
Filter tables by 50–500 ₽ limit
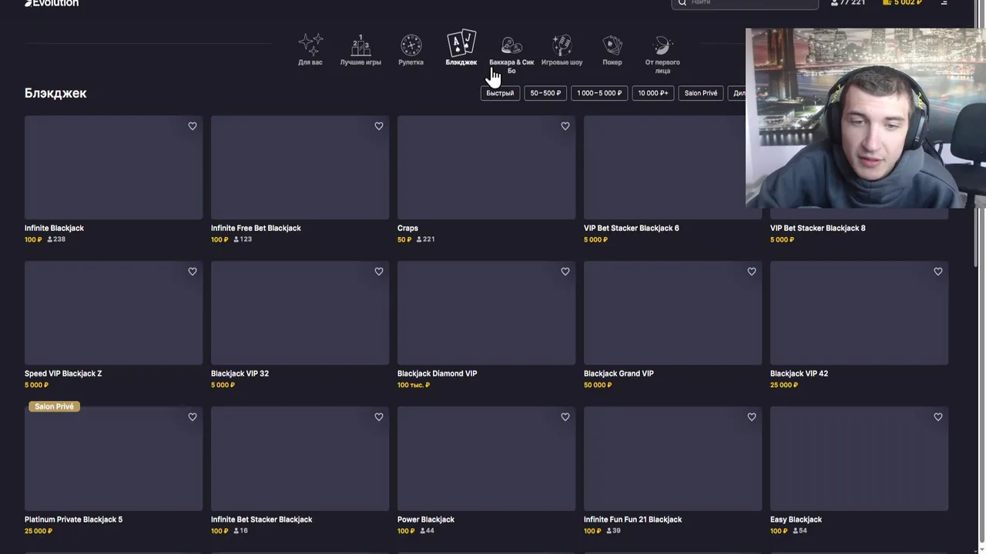[x=545, y=93]
